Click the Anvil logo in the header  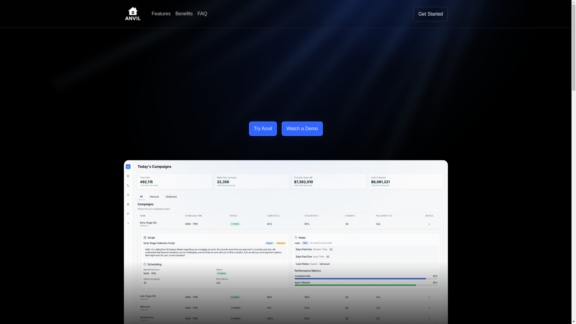click(133, 14)
